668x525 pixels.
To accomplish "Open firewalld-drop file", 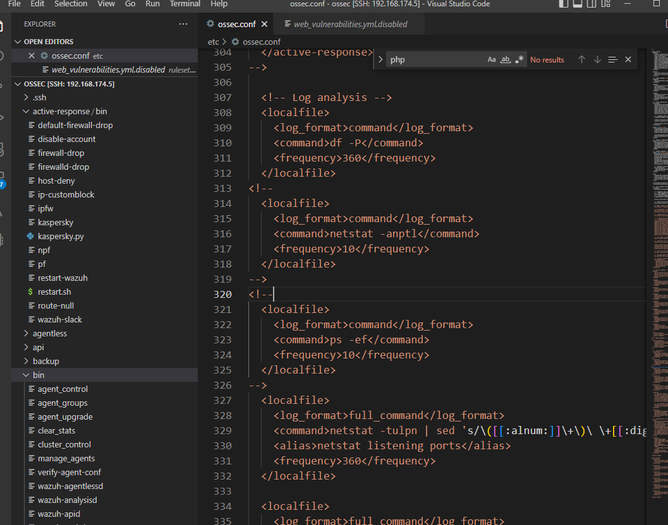I will [x=63, y=167].
